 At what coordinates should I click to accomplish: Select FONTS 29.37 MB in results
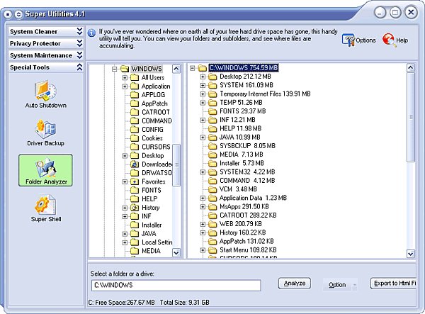[x=242, y=111]
